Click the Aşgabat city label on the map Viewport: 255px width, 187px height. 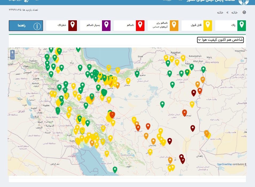click(175, 52)
